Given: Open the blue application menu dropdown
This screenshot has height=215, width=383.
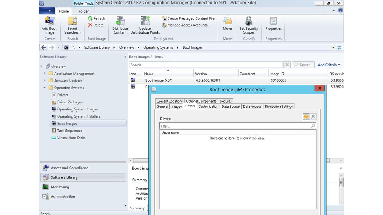Looking at the screenshot, I should [x=47, y=11].
